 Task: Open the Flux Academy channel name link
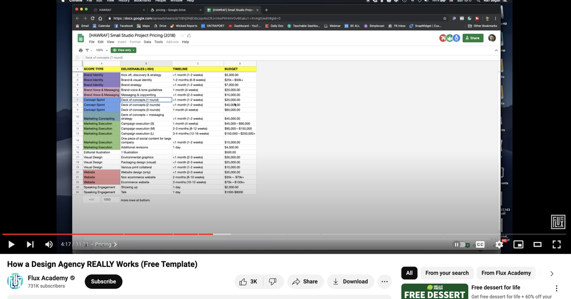pos(48,278)
